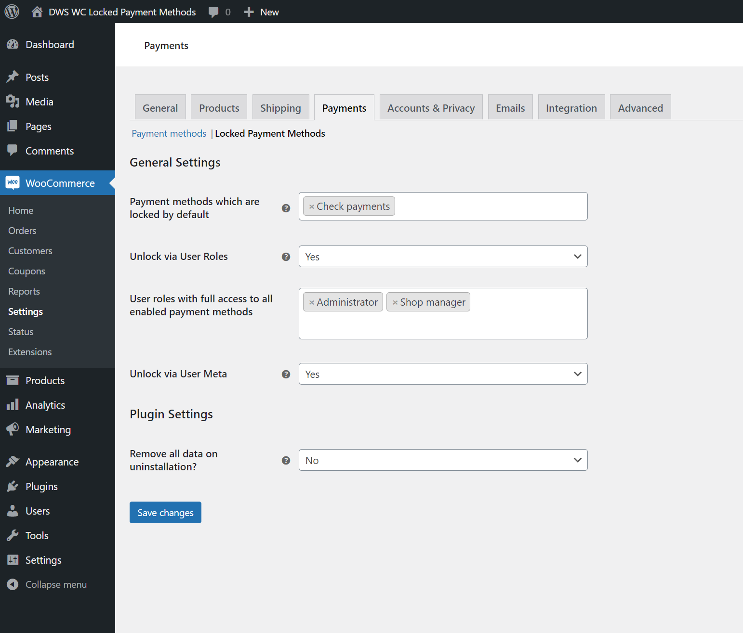Switch to the Advanced tab
Image resolution: width=743 pixels, height=633 pixels.
coord(640,108)
